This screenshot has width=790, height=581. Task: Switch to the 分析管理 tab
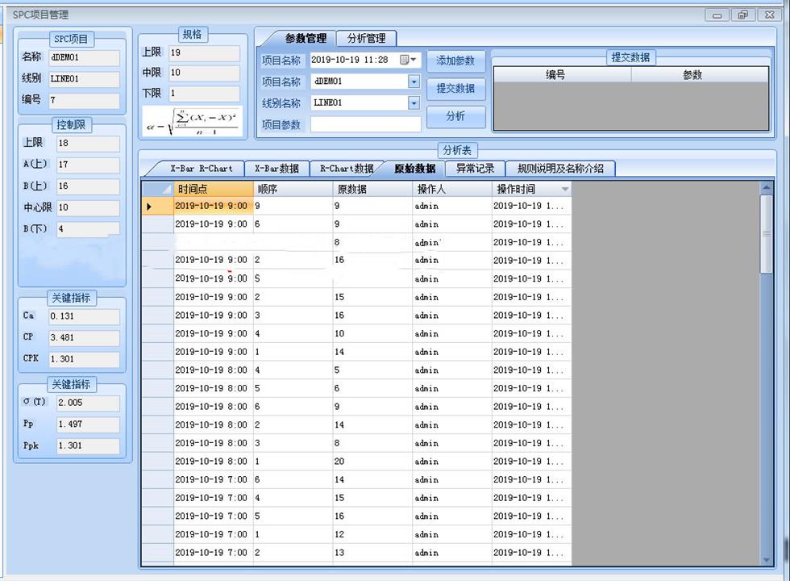pyautogui.click(x=366, y=38)
